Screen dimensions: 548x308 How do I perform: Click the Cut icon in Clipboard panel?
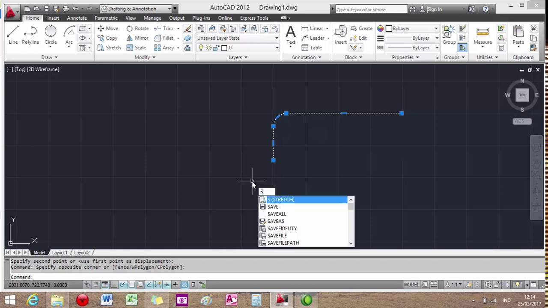click(533, 28)
